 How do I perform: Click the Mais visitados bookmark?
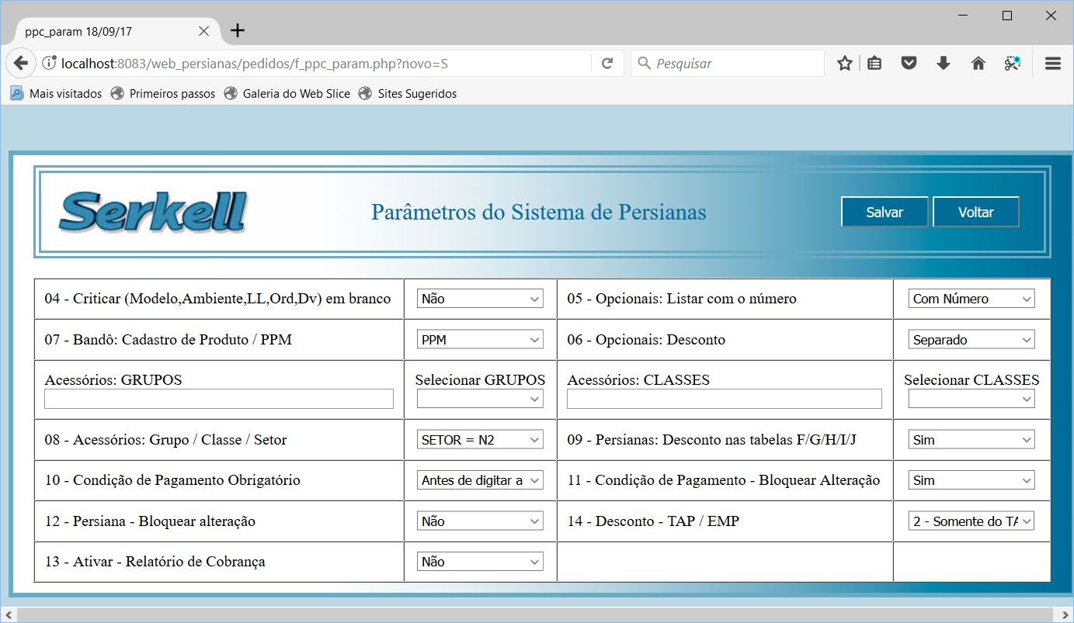(56, 94)
